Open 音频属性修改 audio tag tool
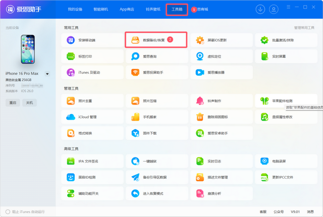The width and height of the screenshot is (323, 217). click(x=286, y=117)
